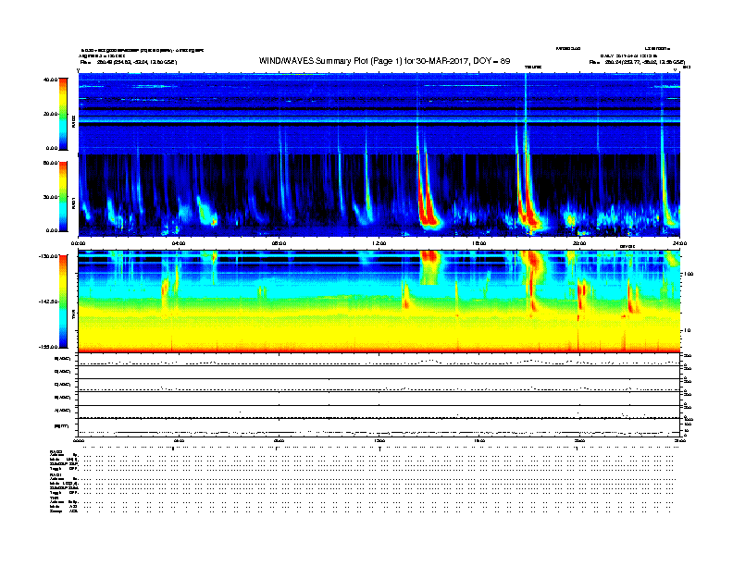Click 12:00 tick label under RAD1 spectrogram

click(x=379, y=243)
